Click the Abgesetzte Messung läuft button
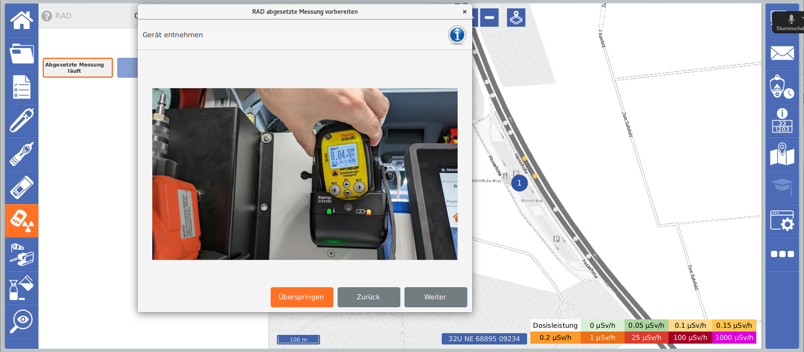 pos(78,68)
